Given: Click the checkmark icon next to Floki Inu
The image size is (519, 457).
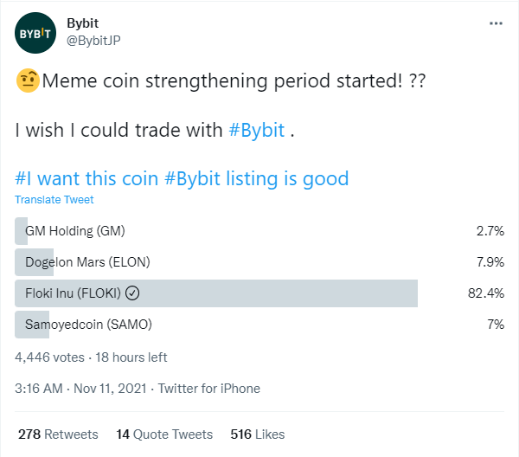Looking at the screenshot, I should pyautogui.click(x=132, y=293).
